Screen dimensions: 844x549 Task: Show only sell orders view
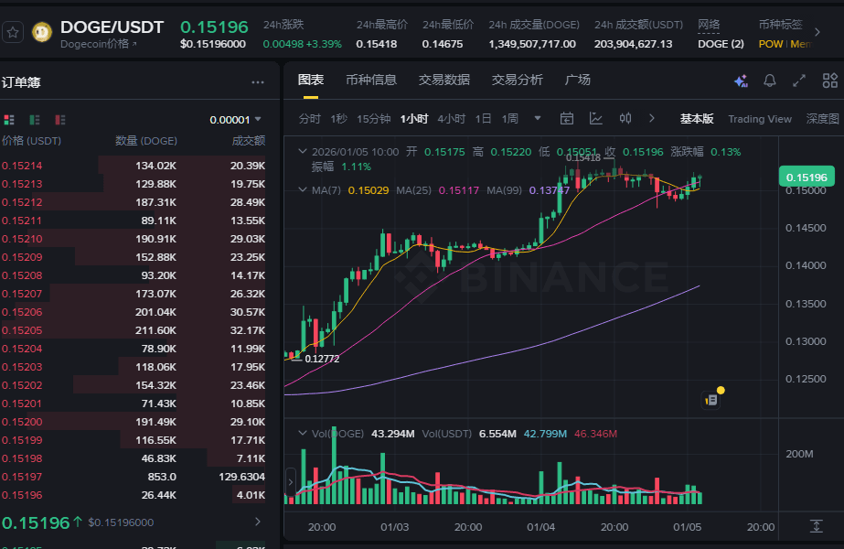click(x=60, y=120)
